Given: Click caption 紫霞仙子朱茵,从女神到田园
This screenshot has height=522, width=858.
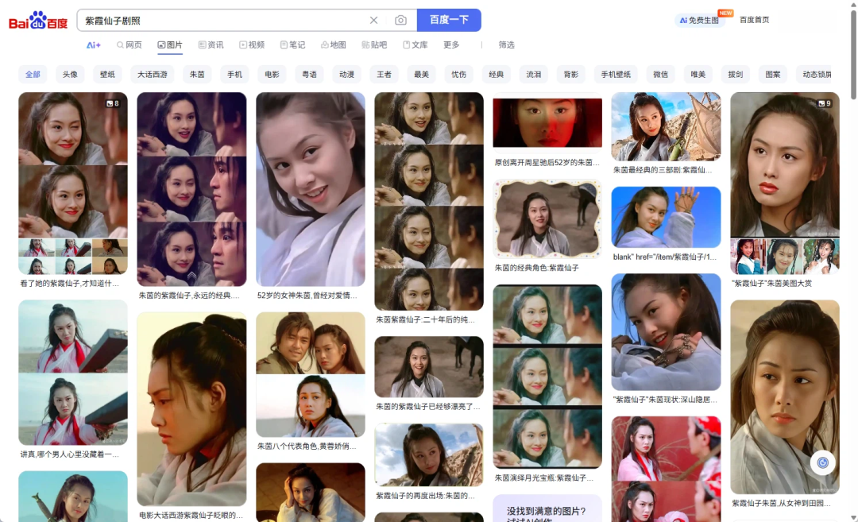Looking at the screenshot, I should [781, 503].
